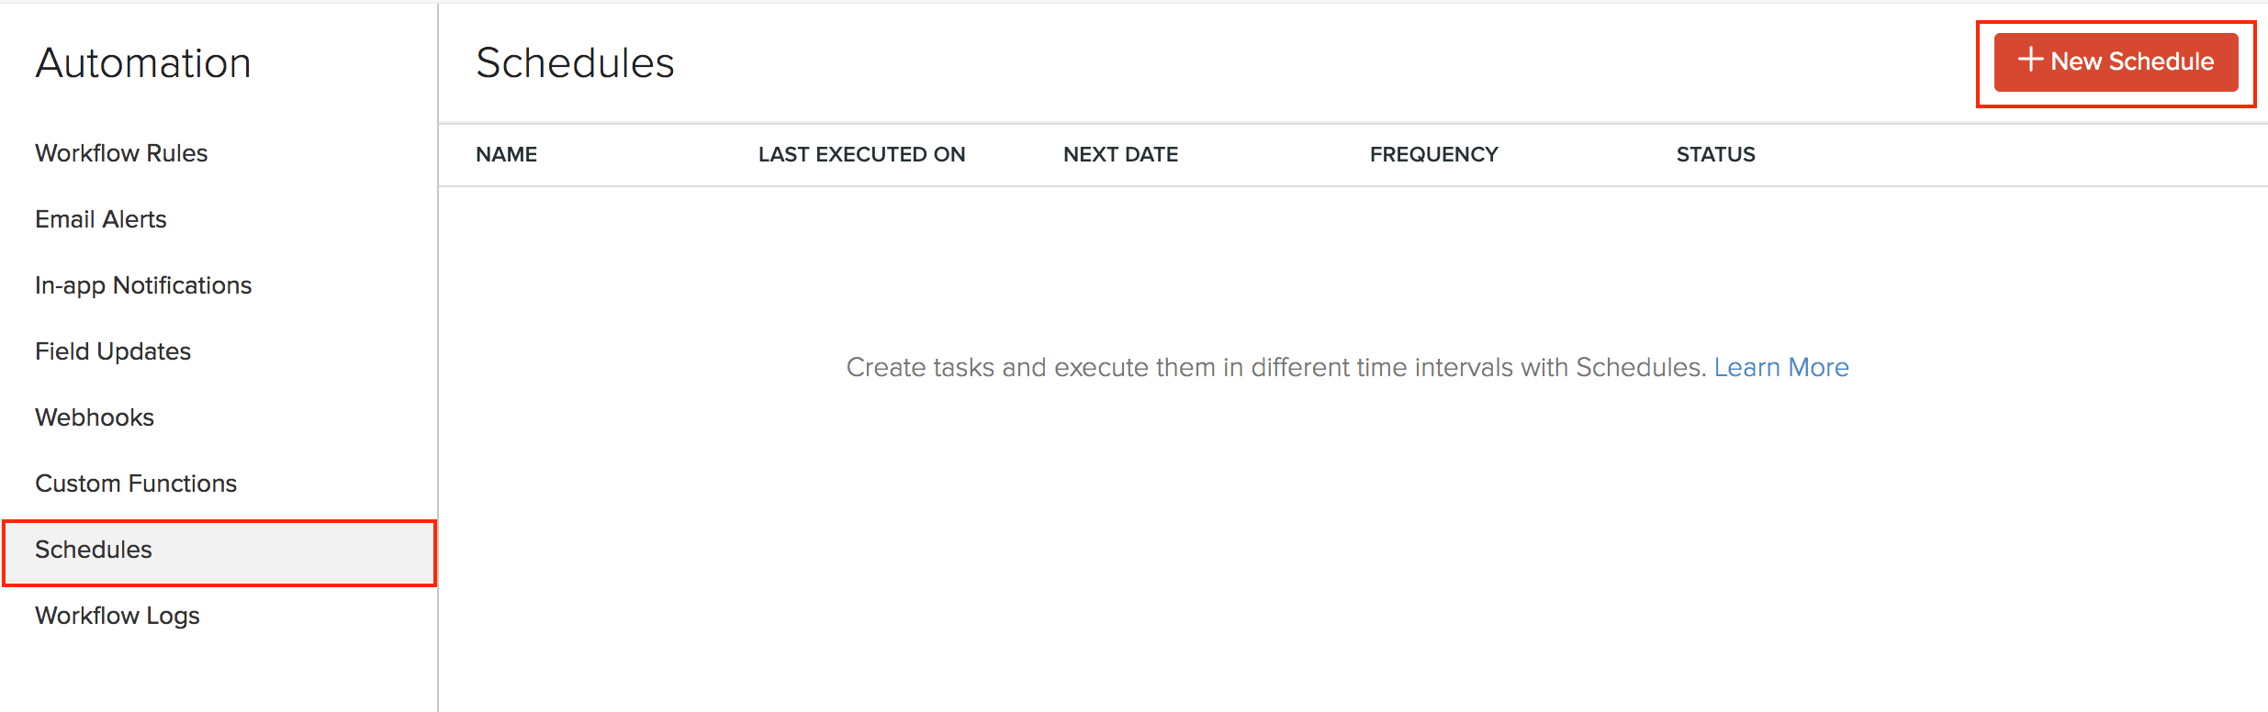Select Workflow Rules in the sidebar
2268x712 pixels.
(x=120, y=153)
